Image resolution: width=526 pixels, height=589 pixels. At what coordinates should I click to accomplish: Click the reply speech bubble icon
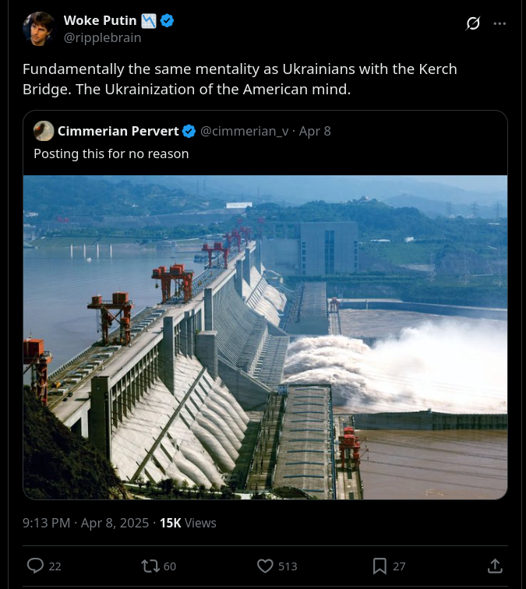coord(35,566)
